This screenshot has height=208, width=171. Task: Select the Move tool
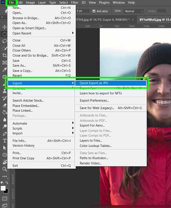tap(5, 27)
